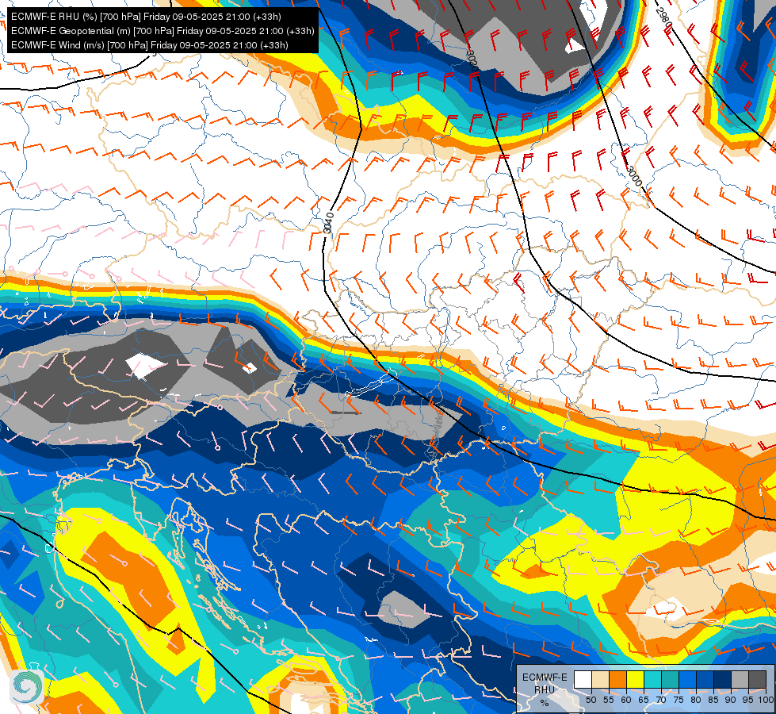Click the '%' unit label in legend
Image resolution: width=776 pixels, height=714 pixels.
click(545, 703)
